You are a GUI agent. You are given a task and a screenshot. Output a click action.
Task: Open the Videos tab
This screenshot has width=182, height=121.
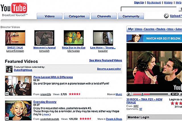point(49,16)
